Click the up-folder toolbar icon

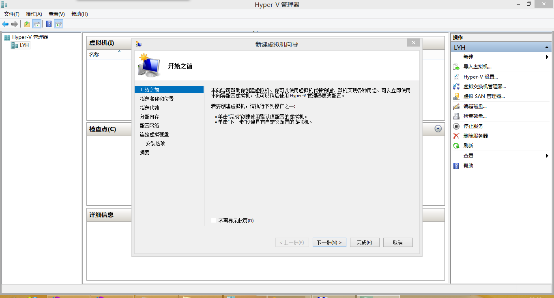[x=27, y=24]
